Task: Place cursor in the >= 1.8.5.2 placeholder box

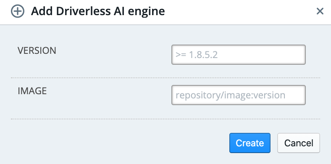Action: 239,55
